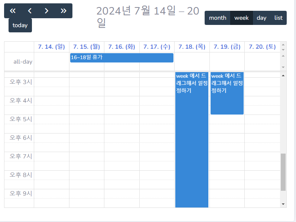This screenshot has height=222, width=296.
Task: Click the all-day row scrollbar up arrow
Action: (x=283, y=56)
